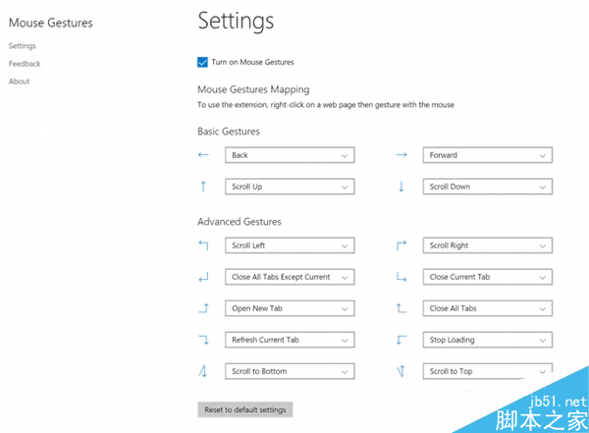
Task: Open the Scroll to Top dropdown
Action: click(488, 371)
